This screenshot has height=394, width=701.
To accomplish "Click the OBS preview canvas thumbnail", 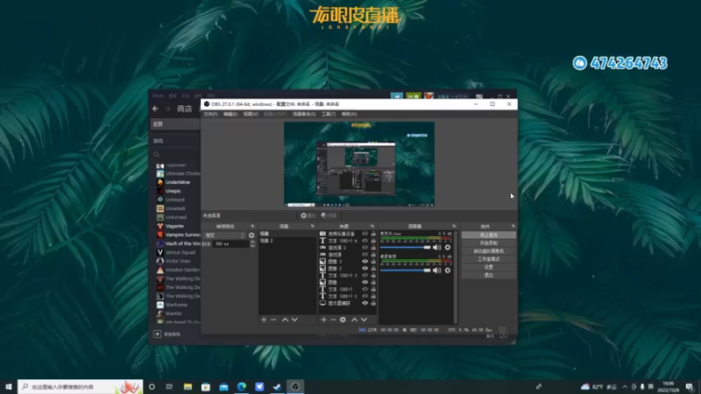I will [x=359, y=164].
